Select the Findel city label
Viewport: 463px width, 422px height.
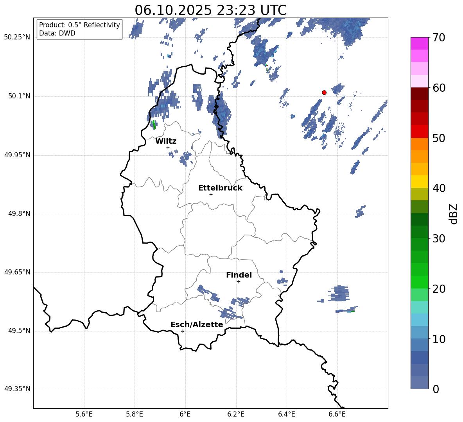(x=239, y=275)
